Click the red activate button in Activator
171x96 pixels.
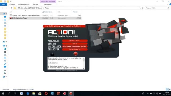(75, 54)
